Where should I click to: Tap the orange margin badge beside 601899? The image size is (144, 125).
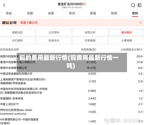point(84,4)
